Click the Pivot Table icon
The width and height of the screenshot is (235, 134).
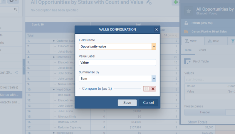pyautogui.click(x=187, y=61)
